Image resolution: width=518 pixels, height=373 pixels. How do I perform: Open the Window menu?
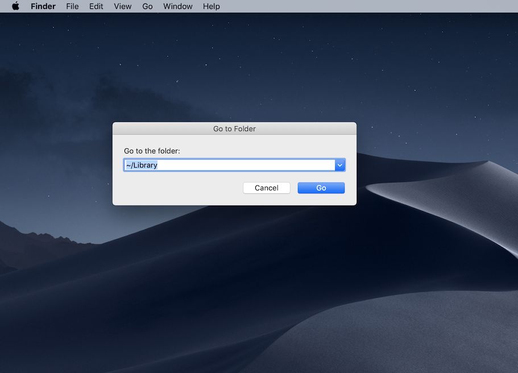tap(177, 6)
